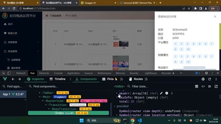Switch to the Network DevTools tab
The image size is (221, 124).
[21, 73]
